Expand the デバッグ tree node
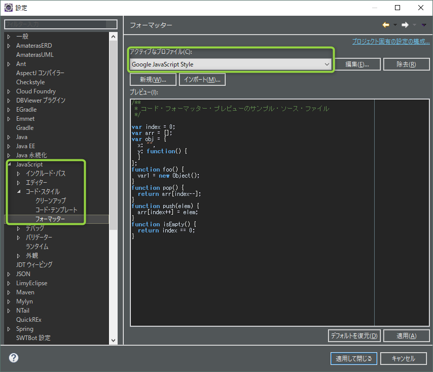Viewport: 433px width, 372px height. 18,228
